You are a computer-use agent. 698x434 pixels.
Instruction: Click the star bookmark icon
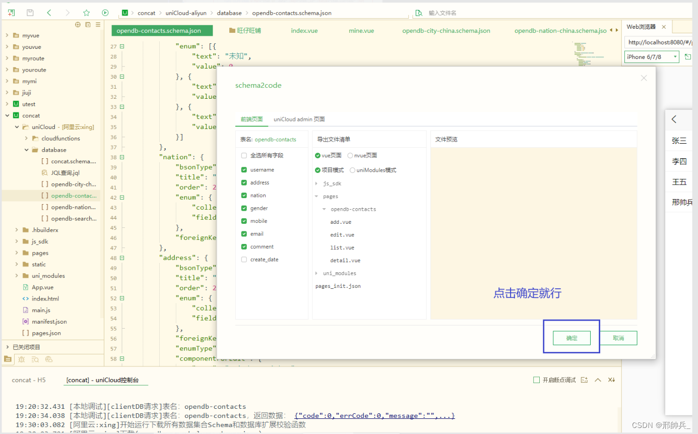[x=86, y=13]
